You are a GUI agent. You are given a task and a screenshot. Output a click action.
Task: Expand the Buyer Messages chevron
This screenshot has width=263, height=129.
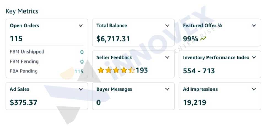pyautogui.click(x=167, y=89)
